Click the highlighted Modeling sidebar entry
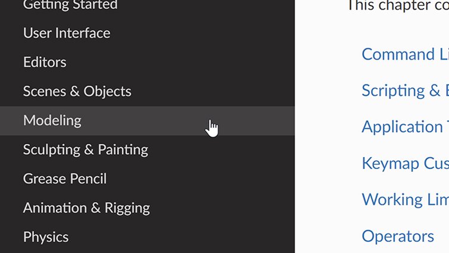 tap(52, 121)
